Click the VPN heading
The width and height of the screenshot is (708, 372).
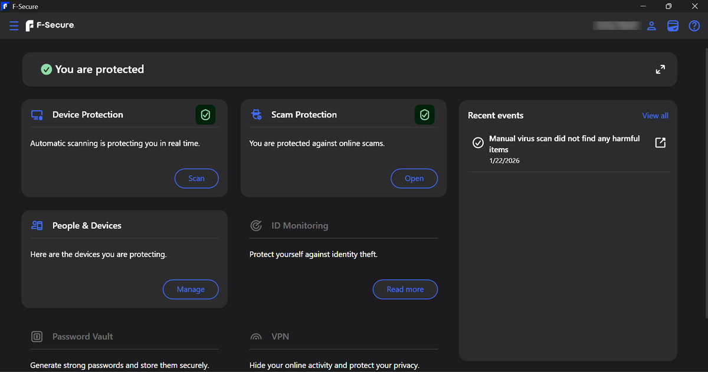(280, 337)
